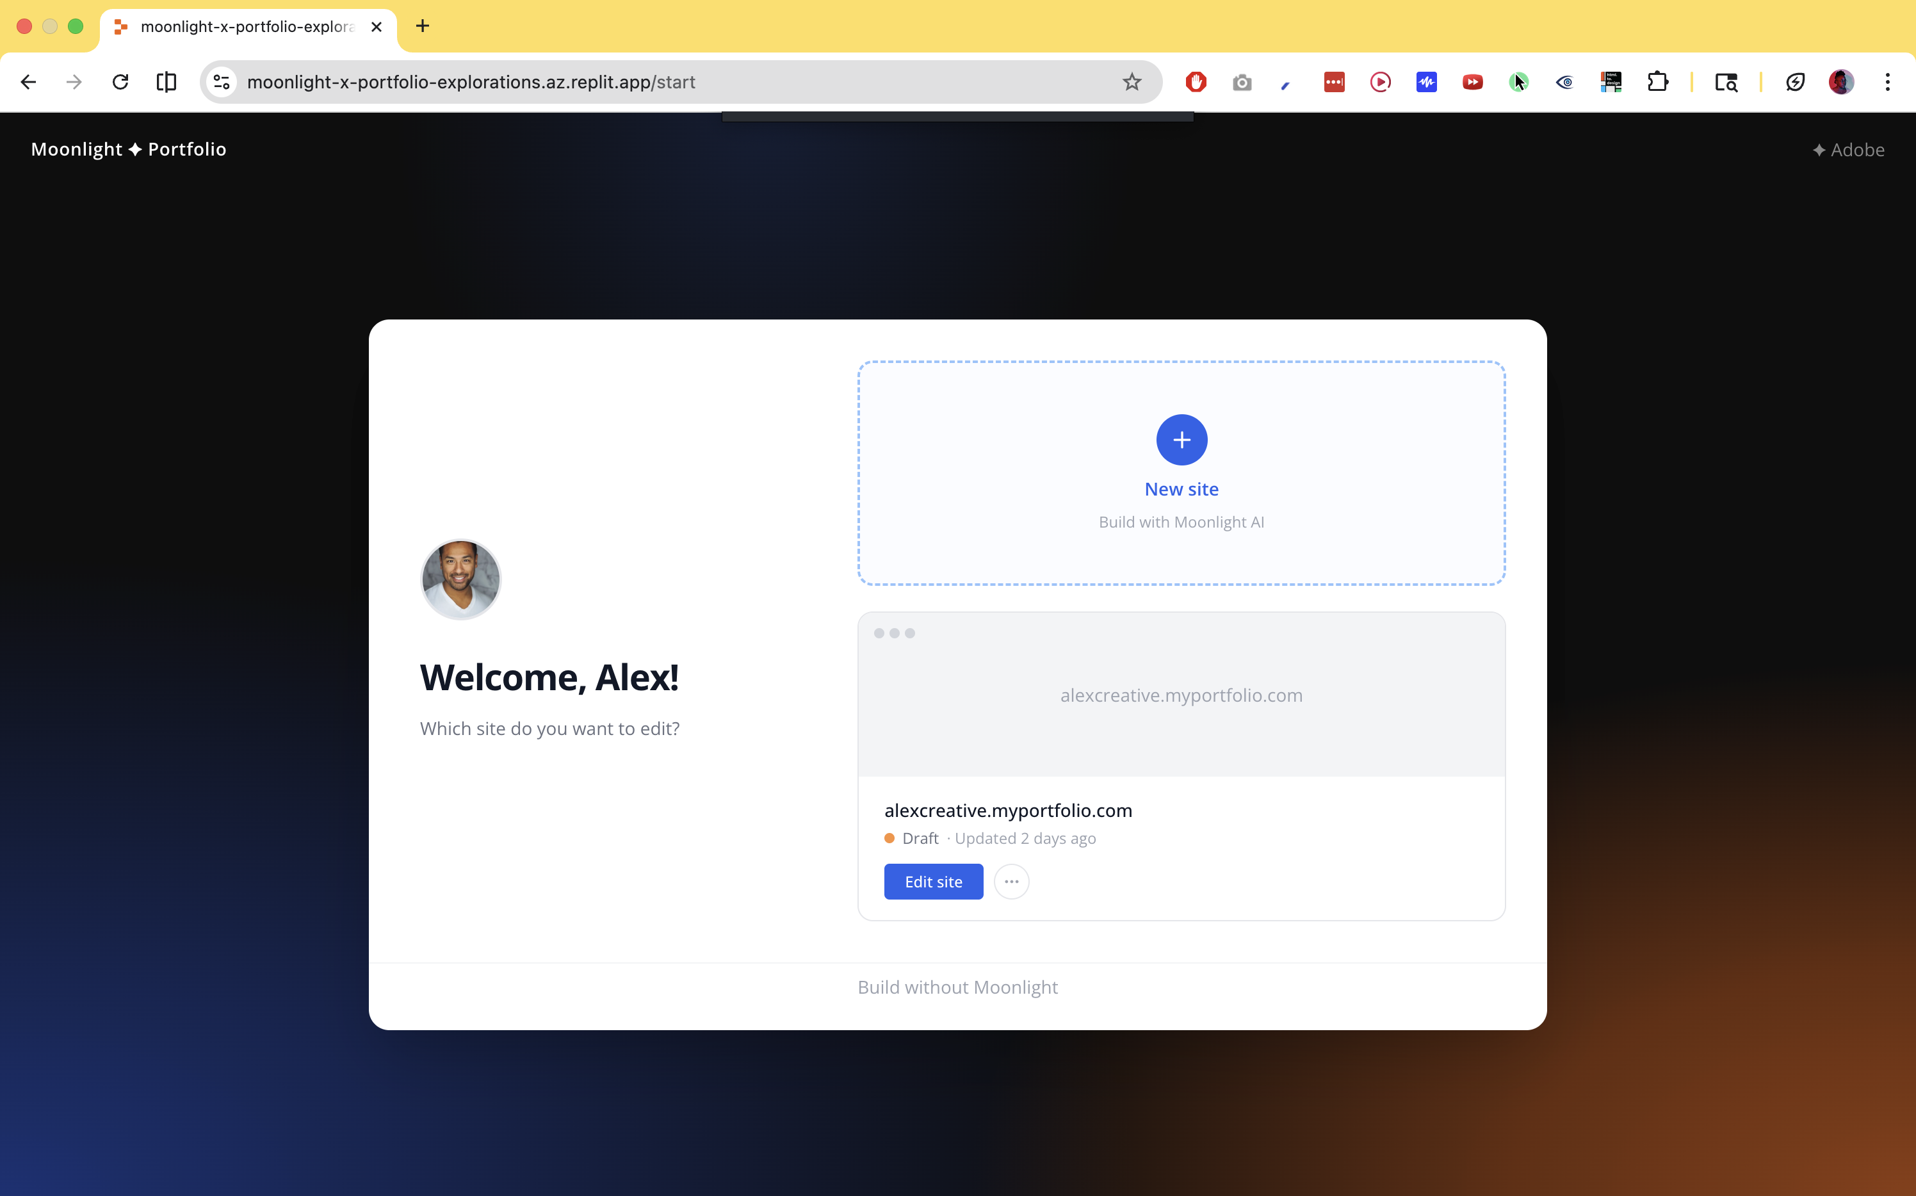
Task: Click the red circular play extension icon
Action: point(1379,82)
